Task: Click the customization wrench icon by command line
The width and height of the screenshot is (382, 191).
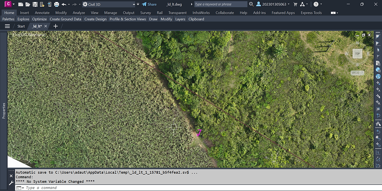Action: click(x=11, y=183)
